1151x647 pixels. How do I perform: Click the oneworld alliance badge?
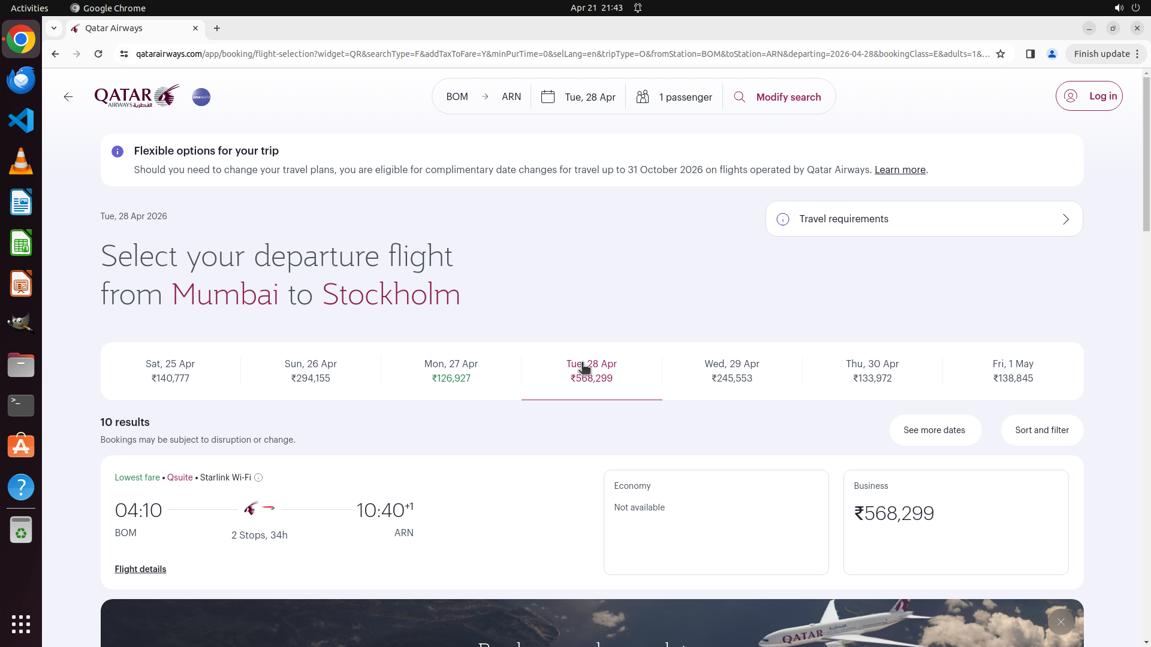click(x=201, y=97)
